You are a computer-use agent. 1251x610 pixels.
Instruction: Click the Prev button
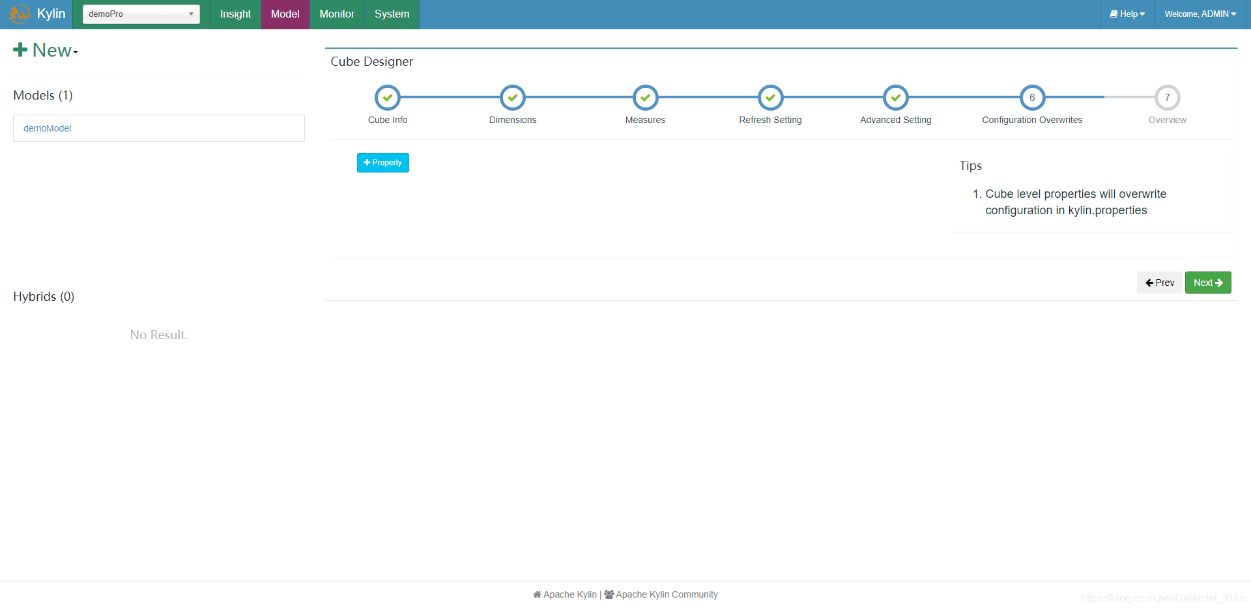(x=1160, y=283)
